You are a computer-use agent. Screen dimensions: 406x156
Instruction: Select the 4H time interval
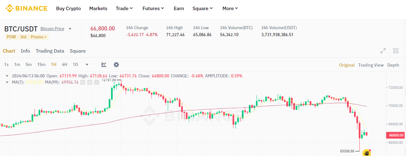(x=64, y=65)
